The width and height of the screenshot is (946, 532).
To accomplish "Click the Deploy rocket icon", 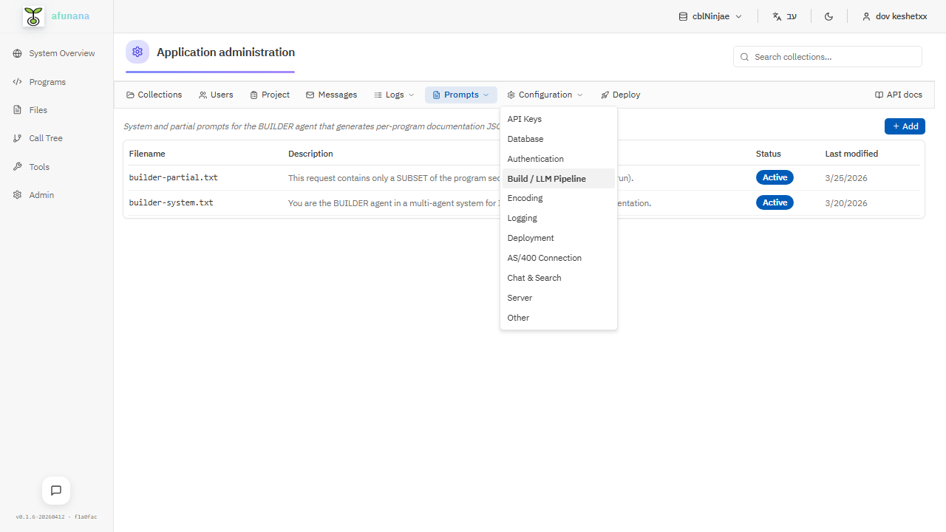I will point(605,95).
